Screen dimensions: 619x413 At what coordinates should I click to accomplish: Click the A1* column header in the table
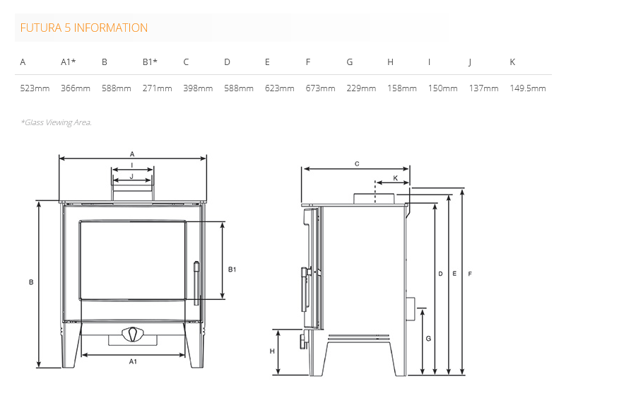point(68,62)
